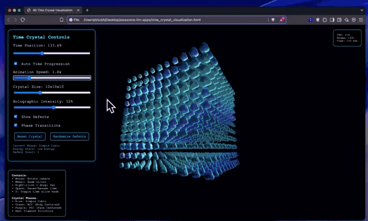This screenshot has height=221, width=368.
Task: Open the Brave Shields icon in the address bar
Action: (x=273, y=20)
